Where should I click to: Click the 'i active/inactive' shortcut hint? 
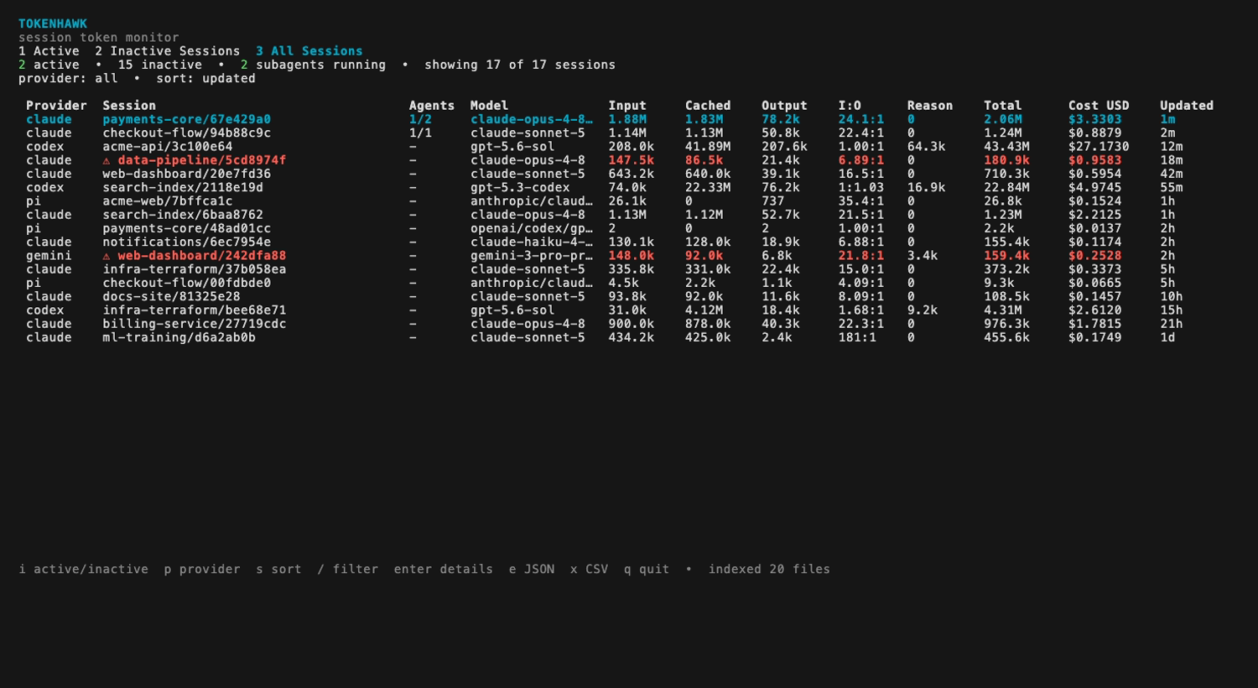pyautogui.click(x=83, y=569)
